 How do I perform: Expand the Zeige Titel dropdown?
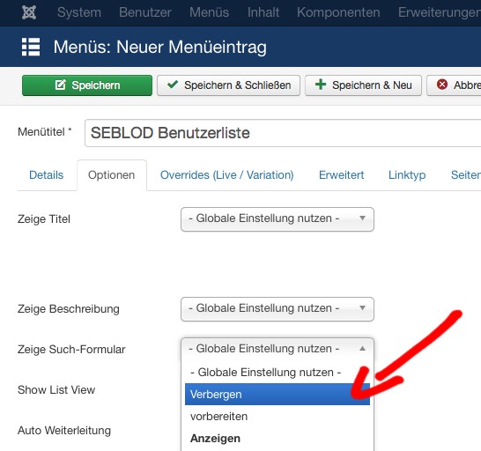pos(277,219)
